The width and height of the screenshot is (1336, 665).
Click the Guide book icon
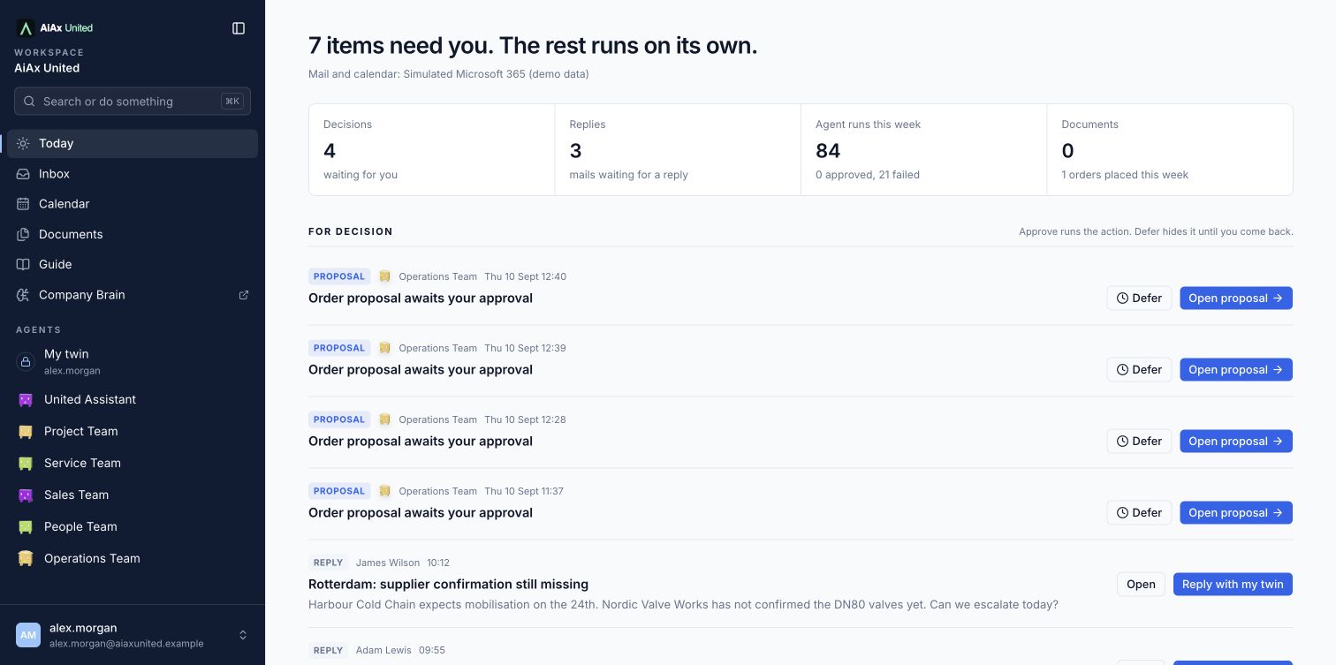(23, 264)
